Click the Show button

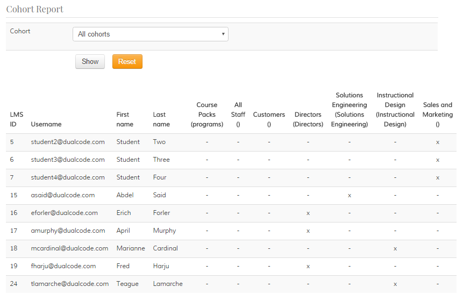90,62
